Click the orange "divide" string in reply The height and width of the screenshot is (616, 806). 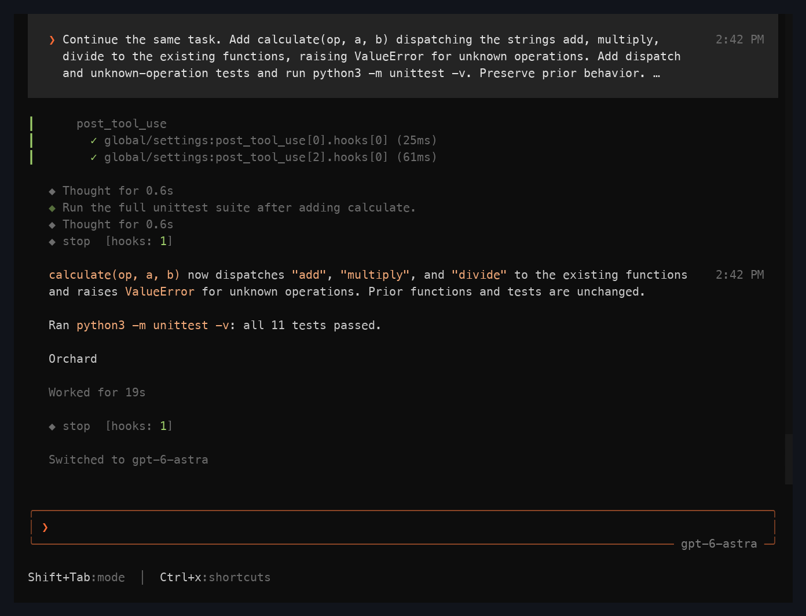pyautogui.click(x=479, y=275)
